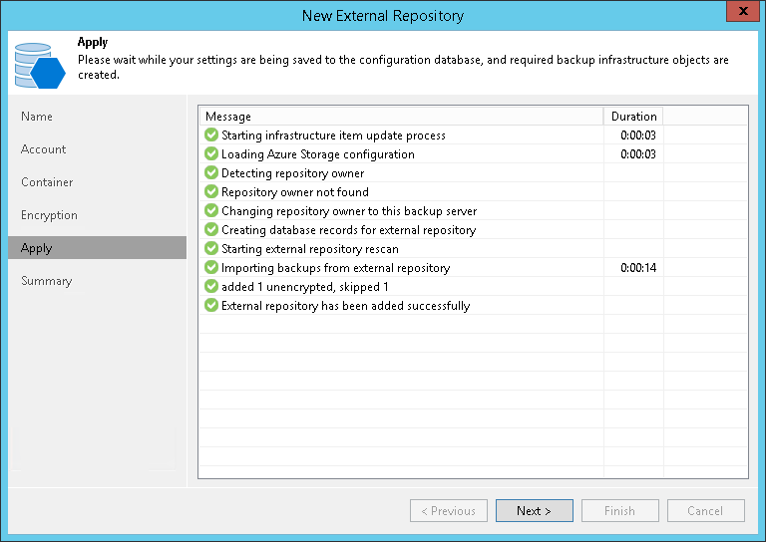766x542 pixels.
Task: Click success icon for Starting external repository rescan
Action: click(211, 249)
